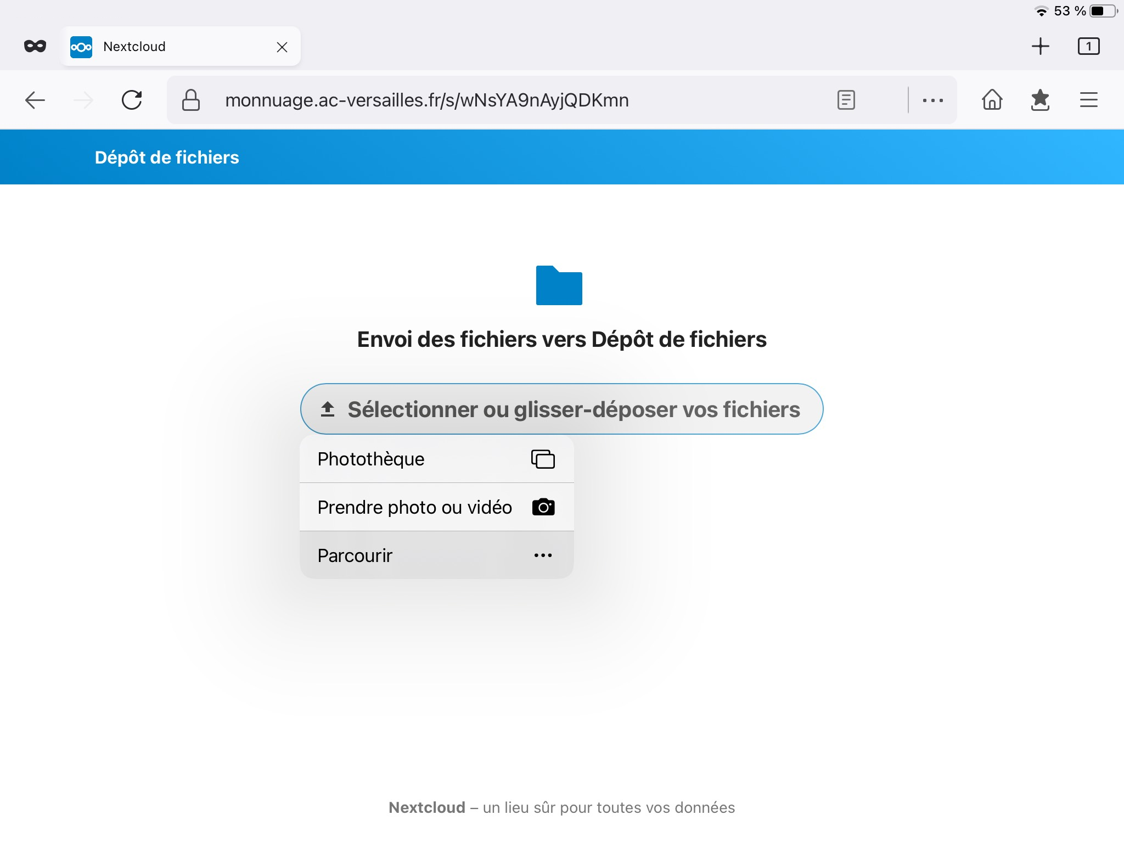
Task: Open a new tab with plus button
Action: (x=1040, y=47)
